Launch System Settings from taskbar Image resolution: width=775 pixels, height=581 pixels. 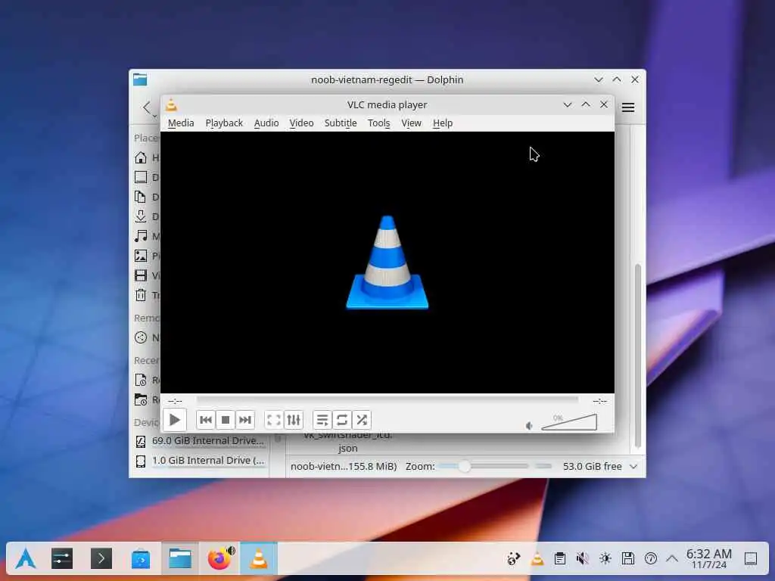pos(62,559)
